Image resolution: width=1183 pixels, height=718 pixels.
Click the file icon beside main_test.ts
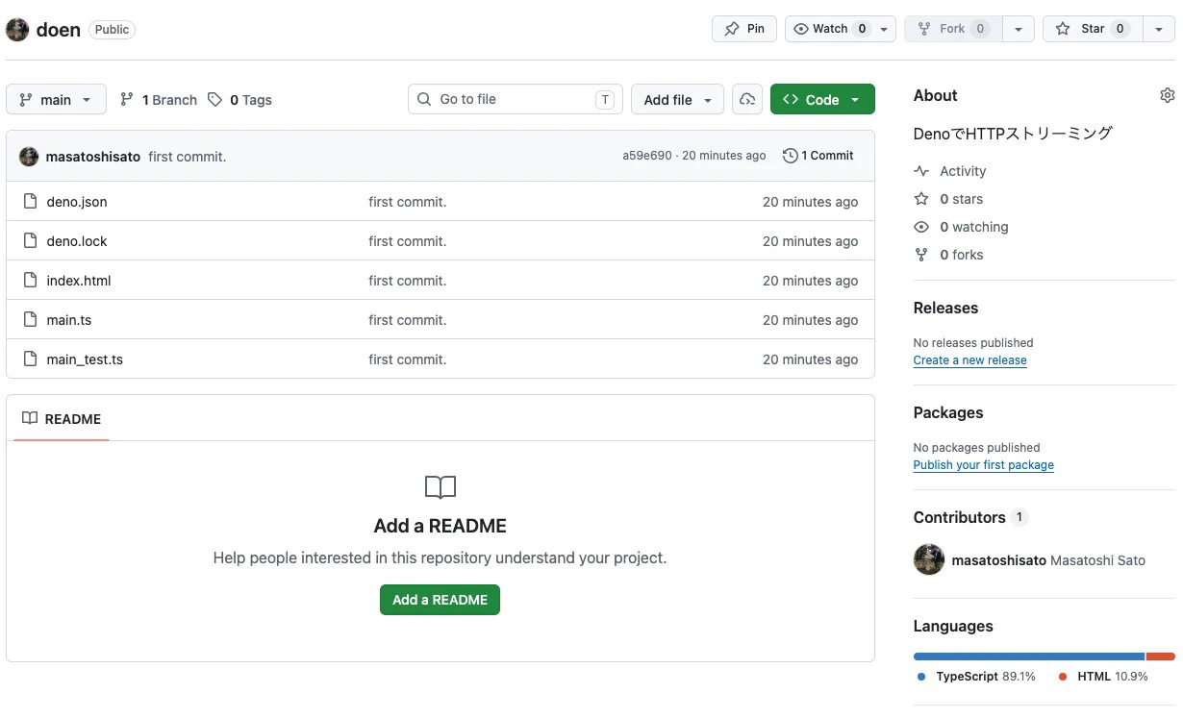pyautogui.click(x=30, y=359)
